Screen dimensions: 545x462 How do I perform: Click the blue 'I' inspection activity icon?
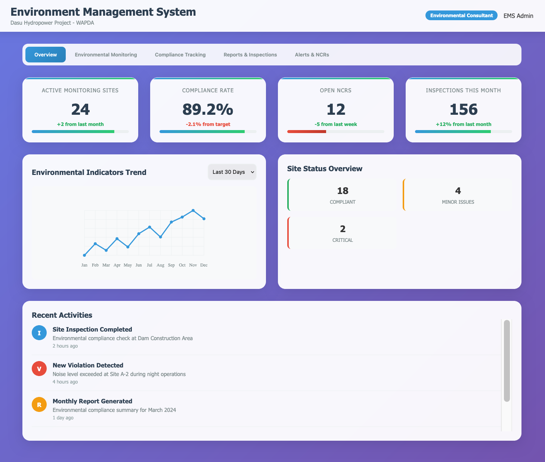pos(39,333)
